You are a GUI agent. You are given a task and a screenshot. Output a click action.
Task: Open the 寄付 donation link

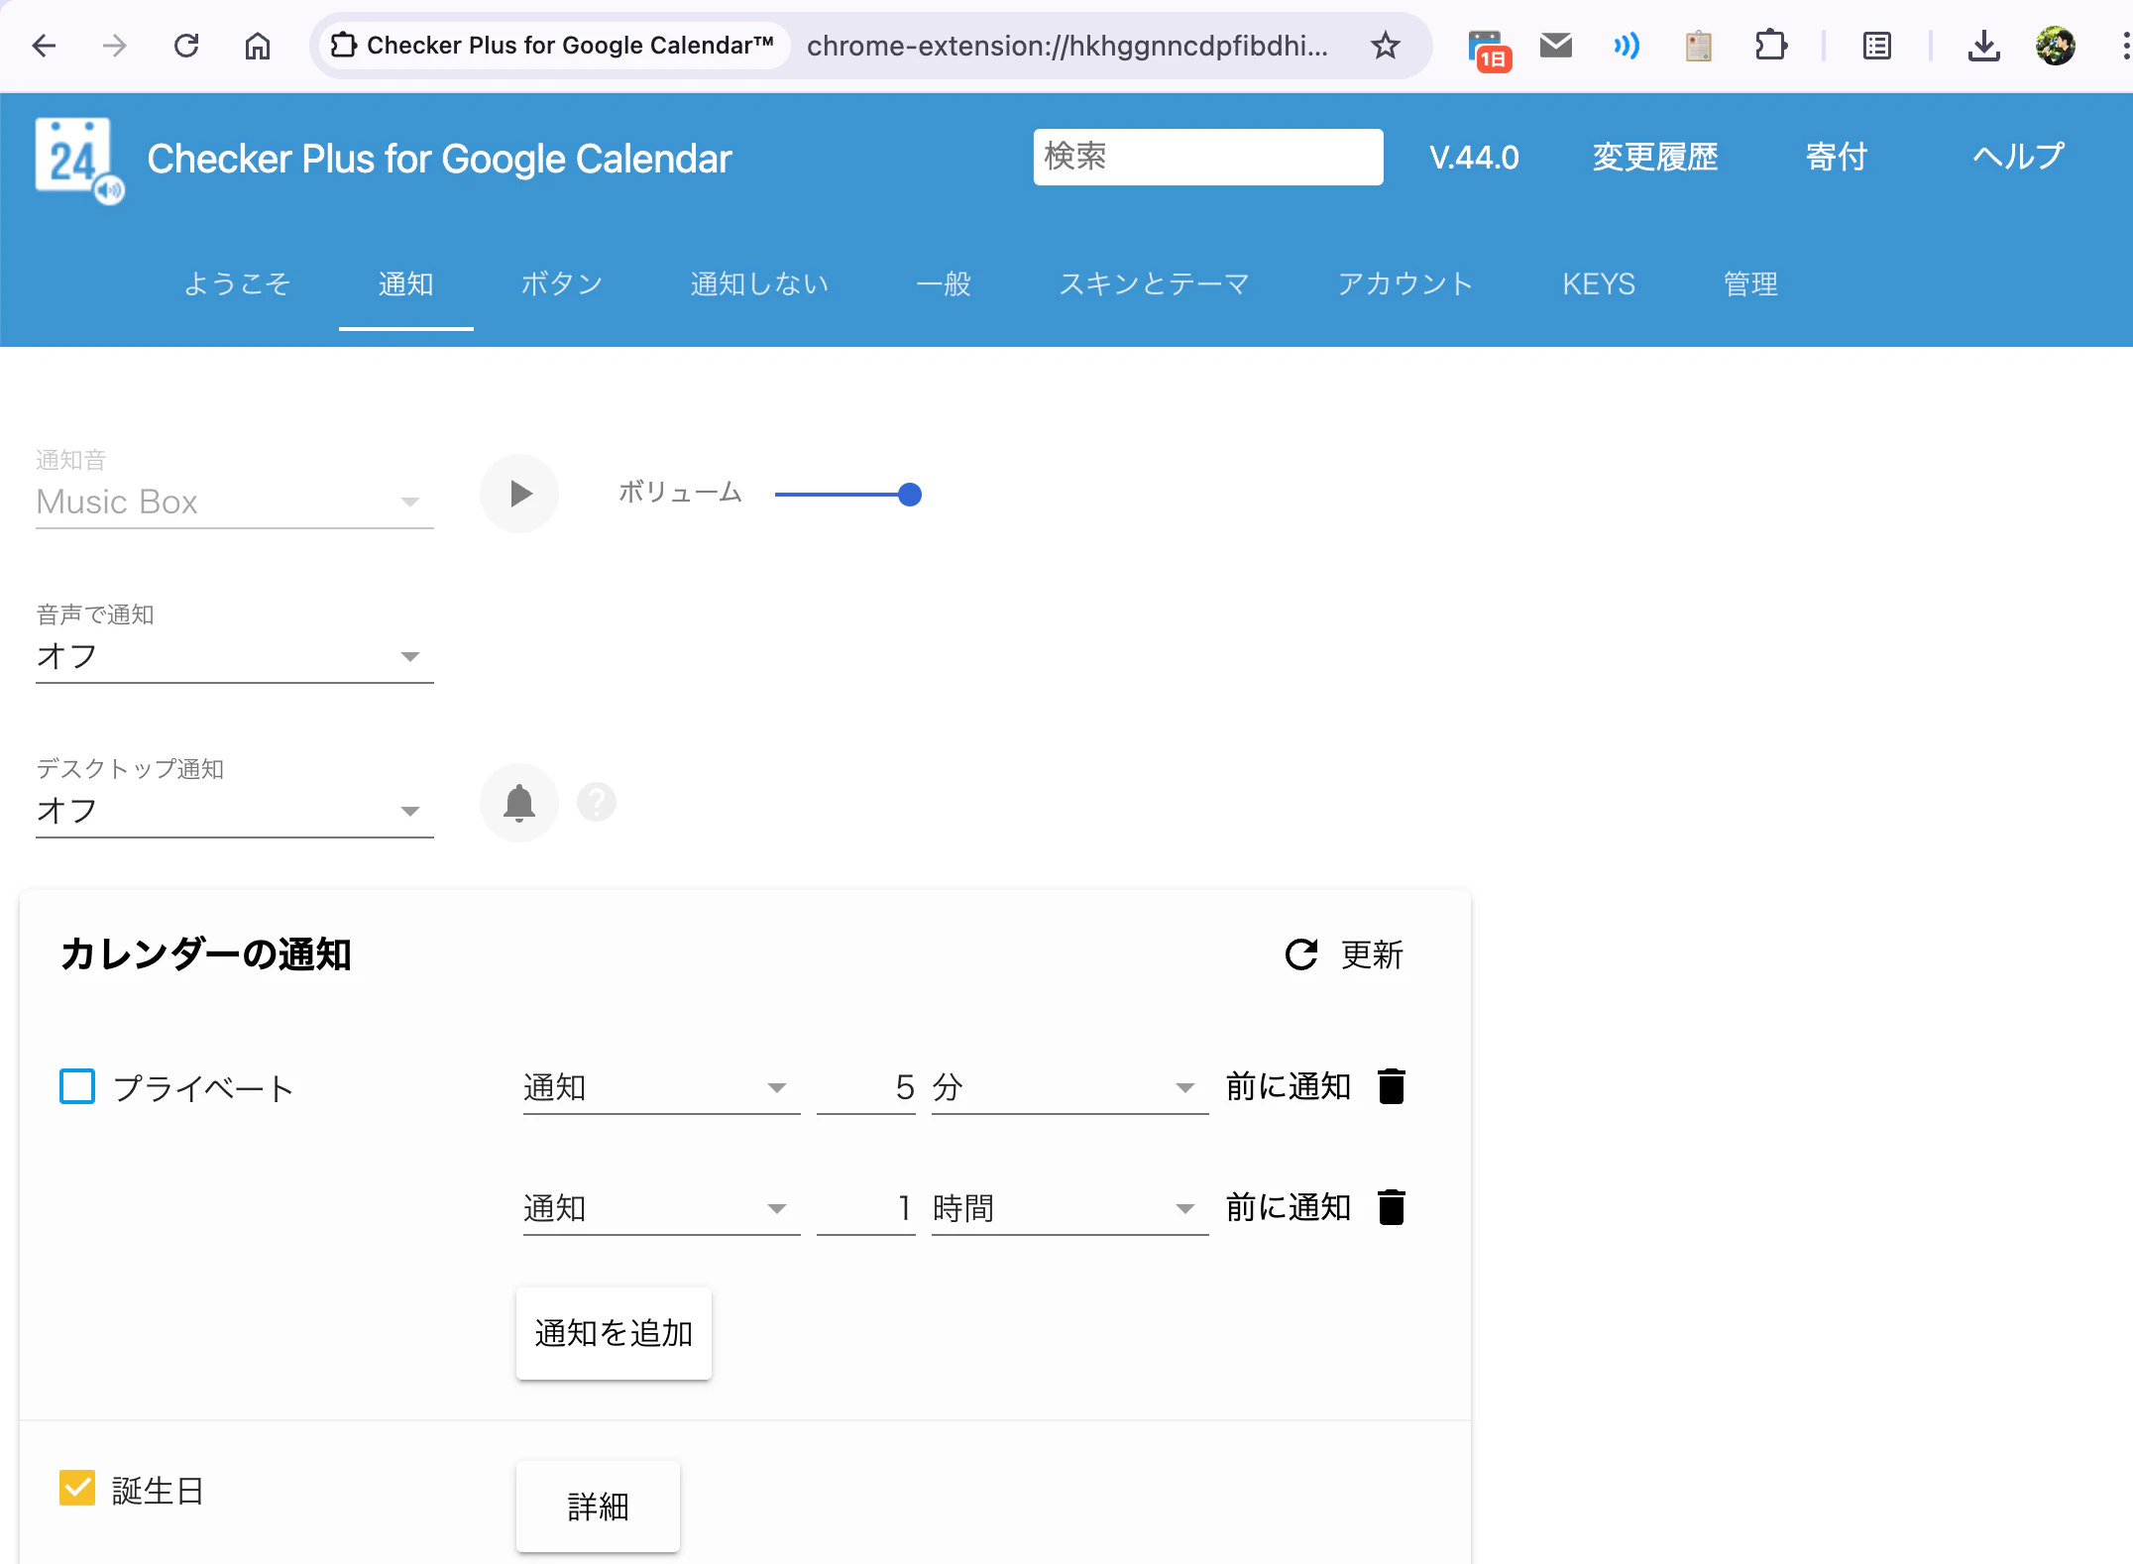(1837, 157)
